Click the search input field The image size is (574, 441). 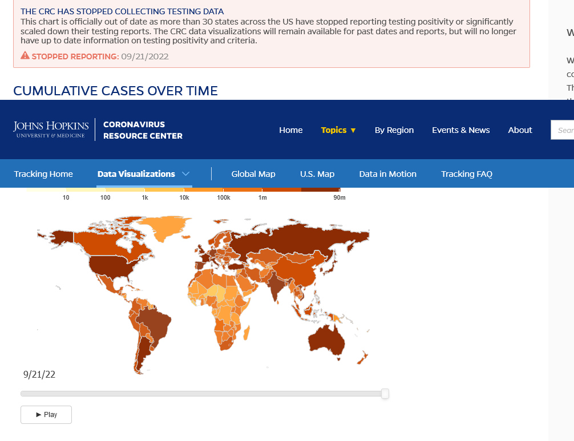tap(563, 130)
